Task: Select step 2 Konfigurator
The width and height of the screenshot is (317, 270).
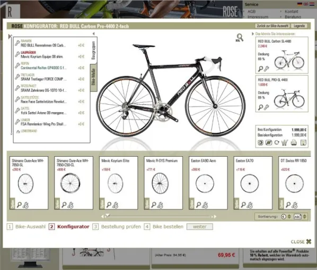Action: click(x=69, y=226)
